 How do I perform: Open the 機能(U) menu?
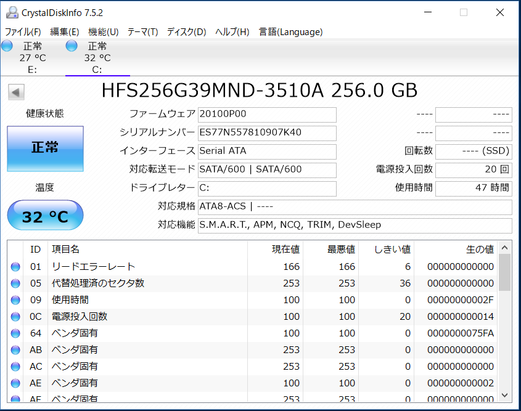[x=103, y=32]
